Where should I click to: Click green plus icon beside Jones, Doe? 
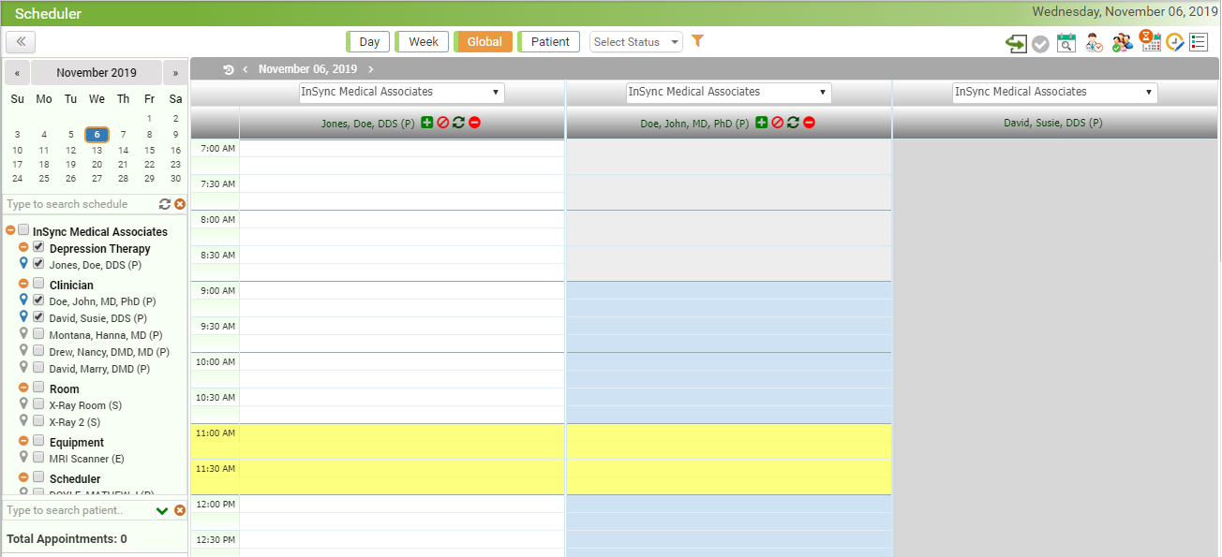(x=427, y=123)
